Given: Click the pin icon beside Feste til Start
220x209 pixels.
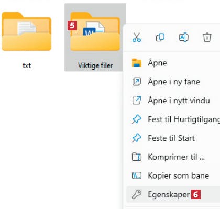Looking at the screenshot, I should [137, 138].
